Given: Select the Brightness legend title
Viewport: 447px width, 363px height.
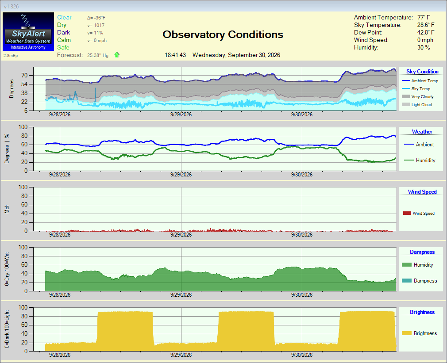Looking at the screenshot, I should (422, 312).
